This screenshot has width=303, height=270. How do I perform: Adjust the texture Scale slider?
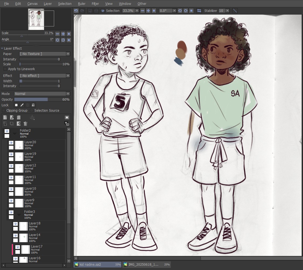point(44,64)
